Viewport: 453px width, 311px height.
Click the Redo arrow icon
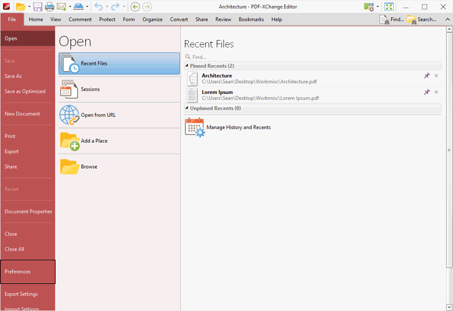[115, 7]
